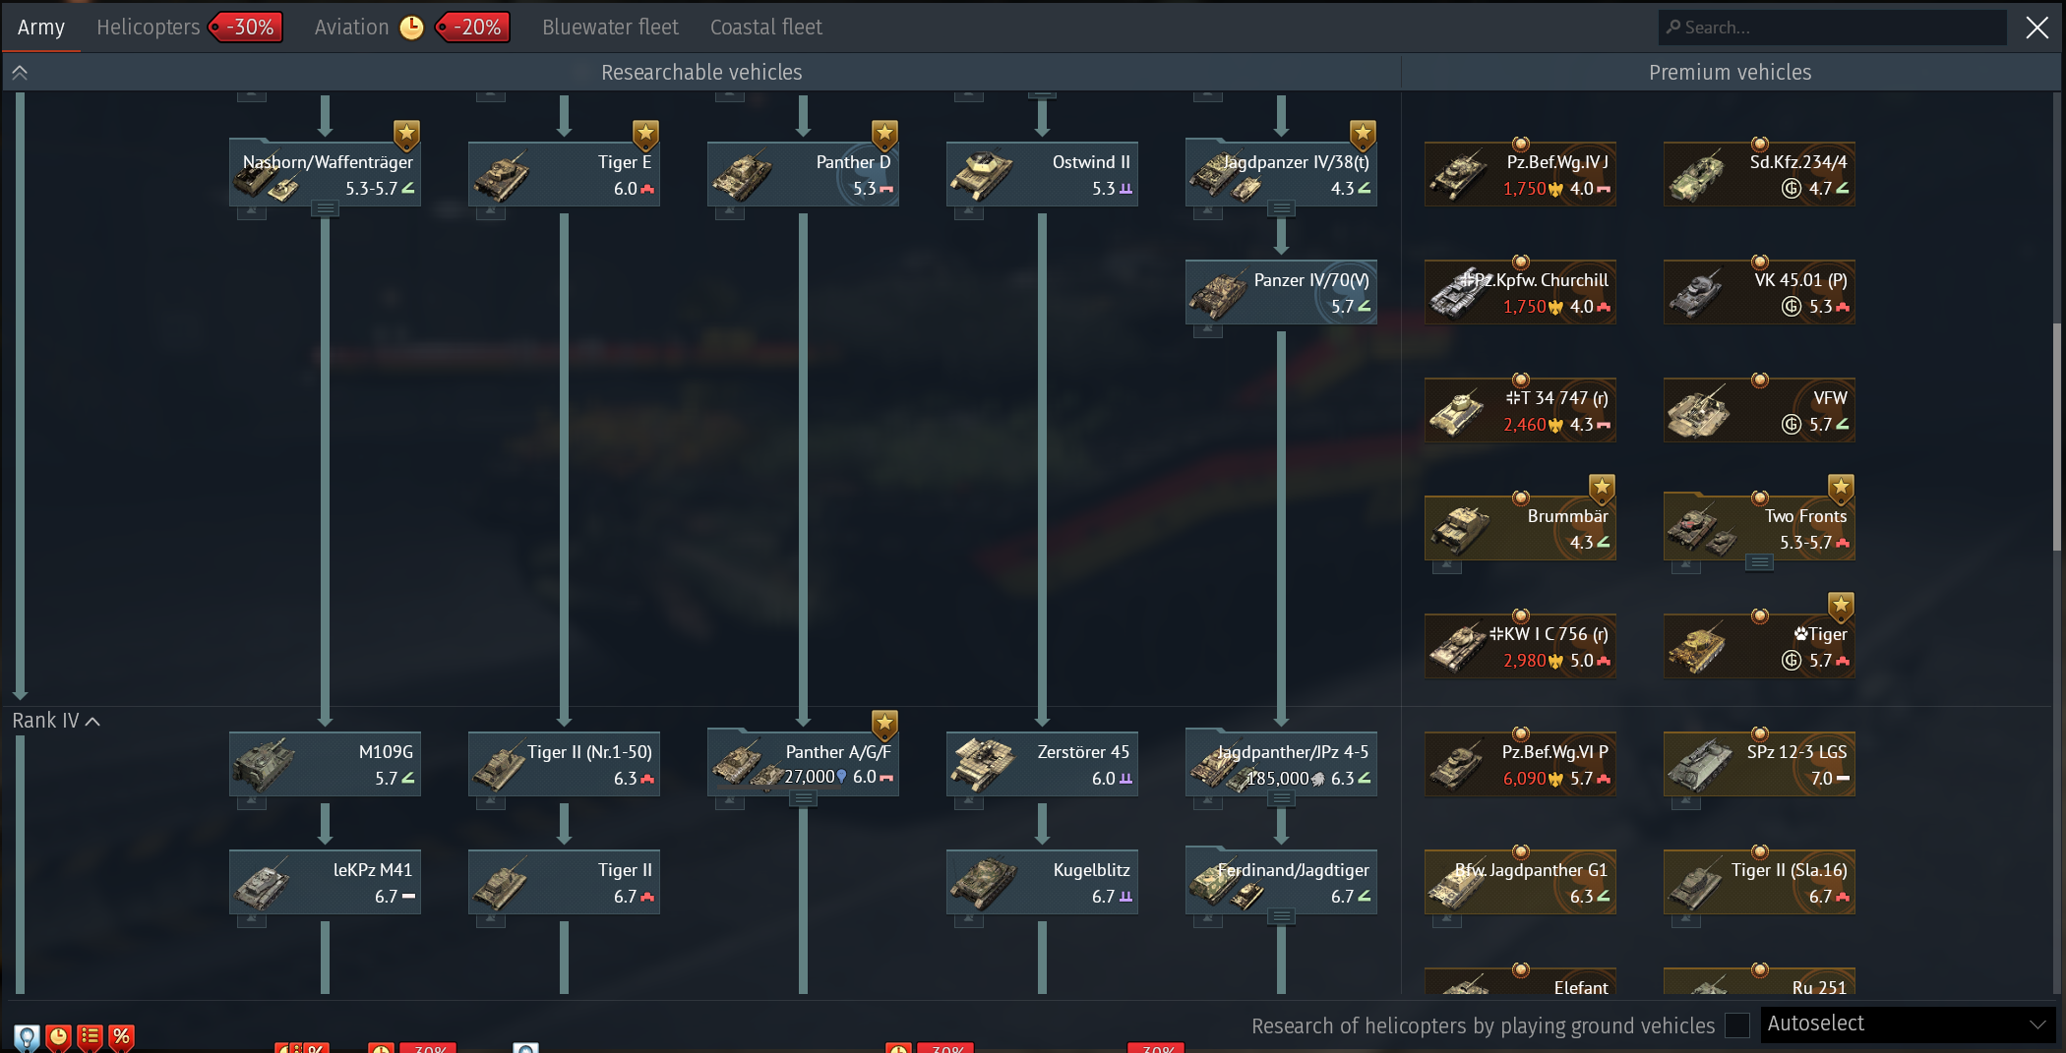Select the VFW premium vehicle icon
The height and width of the screenshot is (1053, 2066).
[1697, 413]
